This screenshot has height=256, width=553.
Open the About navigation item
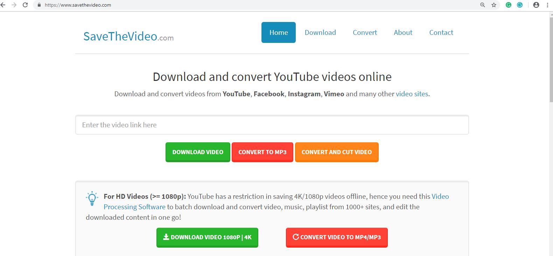403,32
